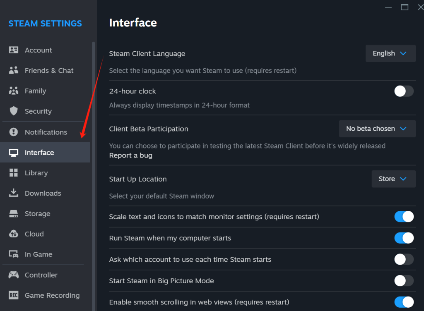Select Security in the sidebar
Screen dimensions: 424x311
tap(45, 111)
